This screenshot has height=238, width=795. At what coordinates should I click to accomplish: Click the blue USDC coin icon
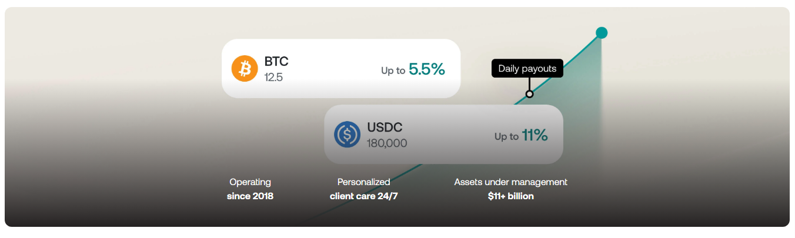[x=347, y=134]
